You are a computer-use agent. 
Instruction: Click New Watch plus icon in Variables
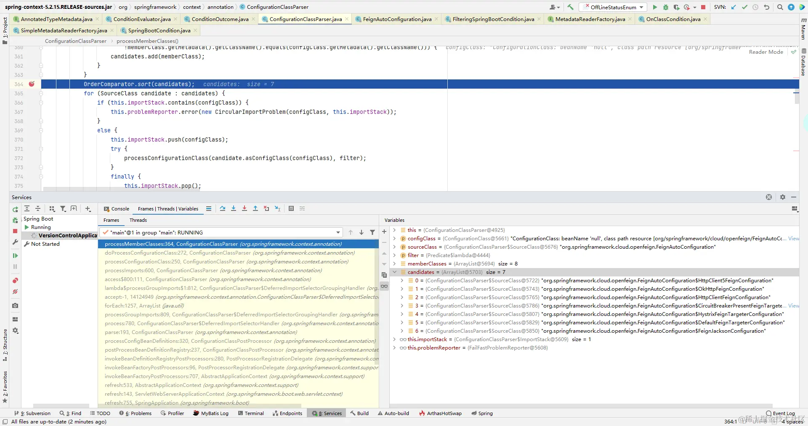coord(384,231)
